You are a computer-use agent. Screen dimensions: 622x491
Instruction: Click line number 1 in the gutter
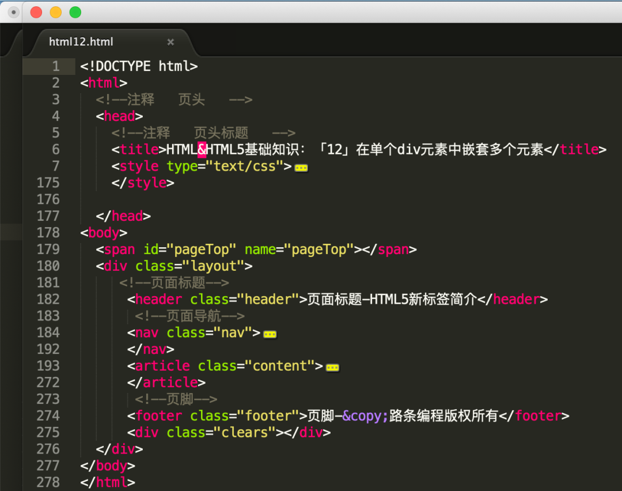[x=56, y=66]
